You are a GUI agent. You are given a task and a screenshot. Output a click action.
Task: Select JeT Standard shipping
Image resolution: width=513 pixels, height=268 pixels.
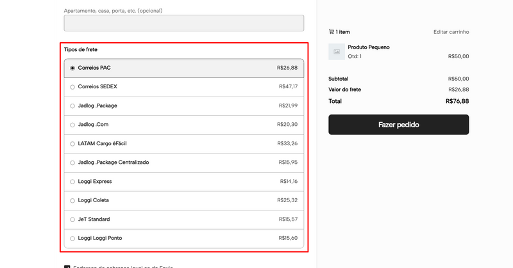[184, 219]
